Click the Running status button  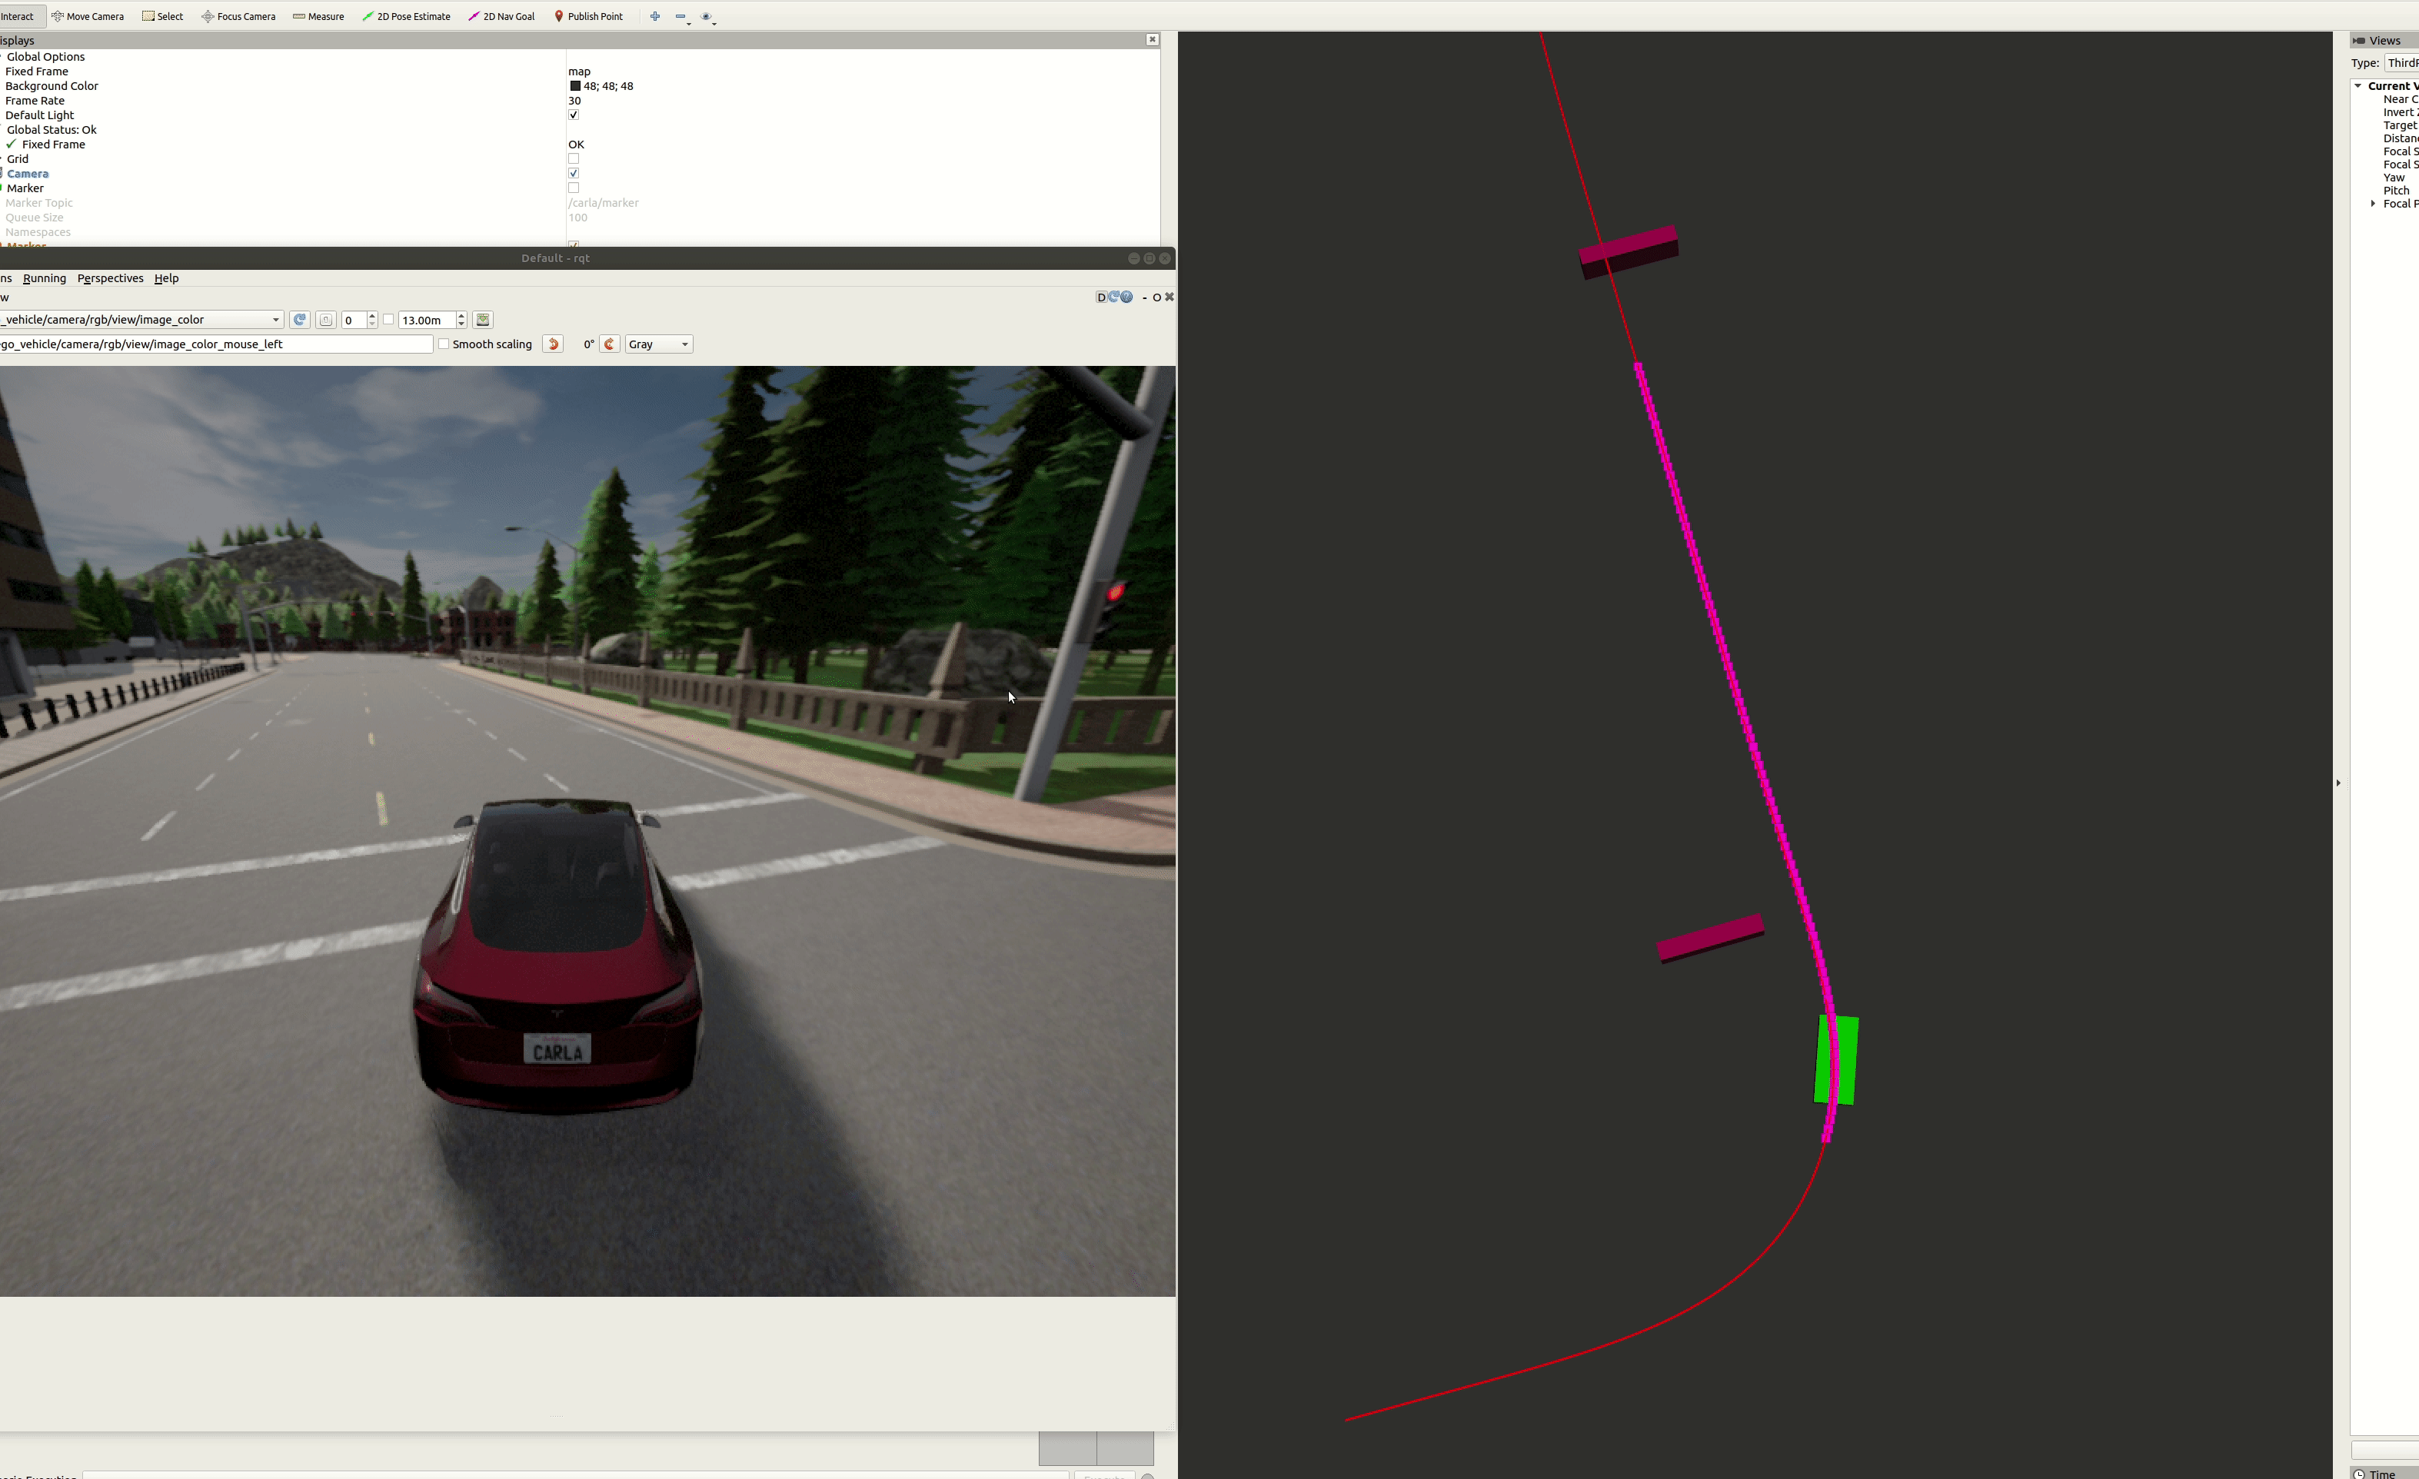click(43, 278)
